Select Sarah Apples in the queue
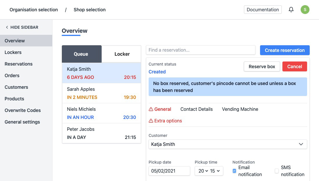 click(x=101, y=93)
